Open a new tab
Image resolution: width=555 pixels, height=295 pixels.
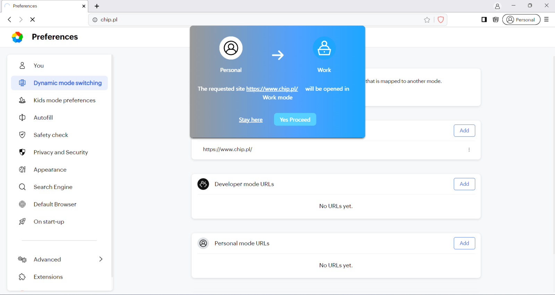click(97, 6)
